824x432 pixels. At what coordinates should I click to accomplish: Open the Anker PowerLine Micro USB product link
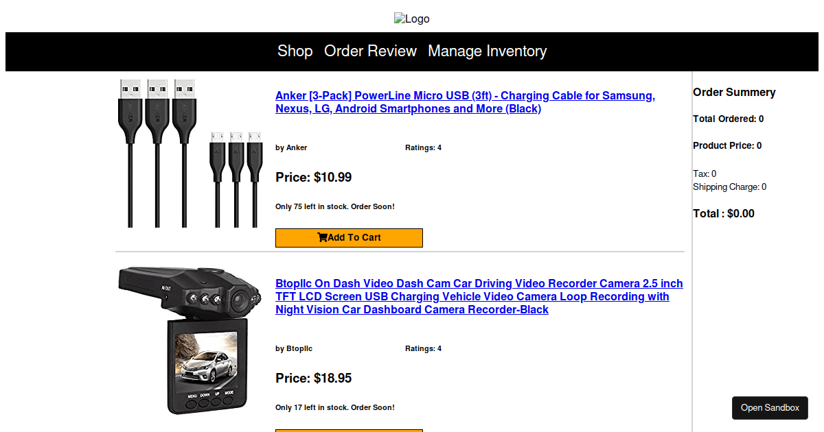pyautogui.click(x=465, y=101)
